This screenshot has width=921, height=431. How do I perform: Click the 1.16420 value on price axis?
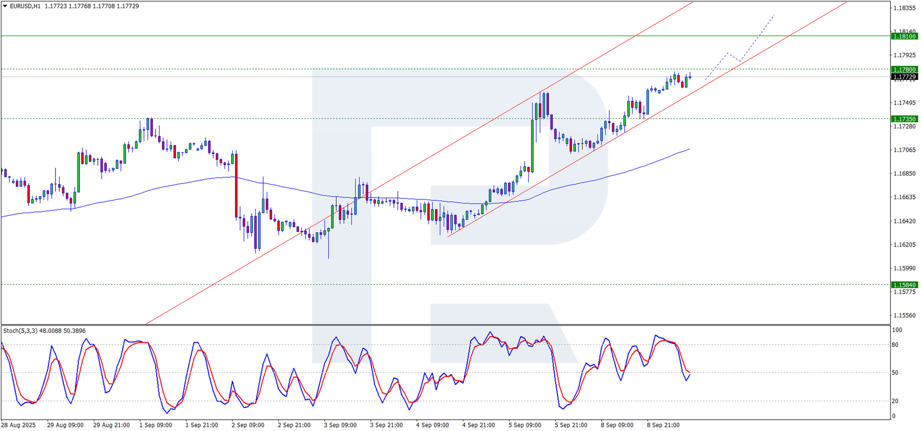[x=904, y=221]
